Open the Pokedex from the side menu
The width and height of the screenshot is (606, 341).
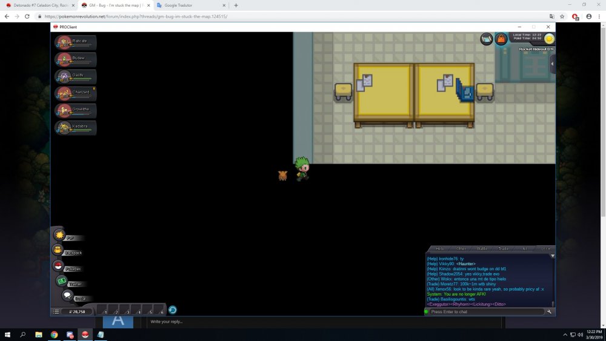(x=59, y=266)
